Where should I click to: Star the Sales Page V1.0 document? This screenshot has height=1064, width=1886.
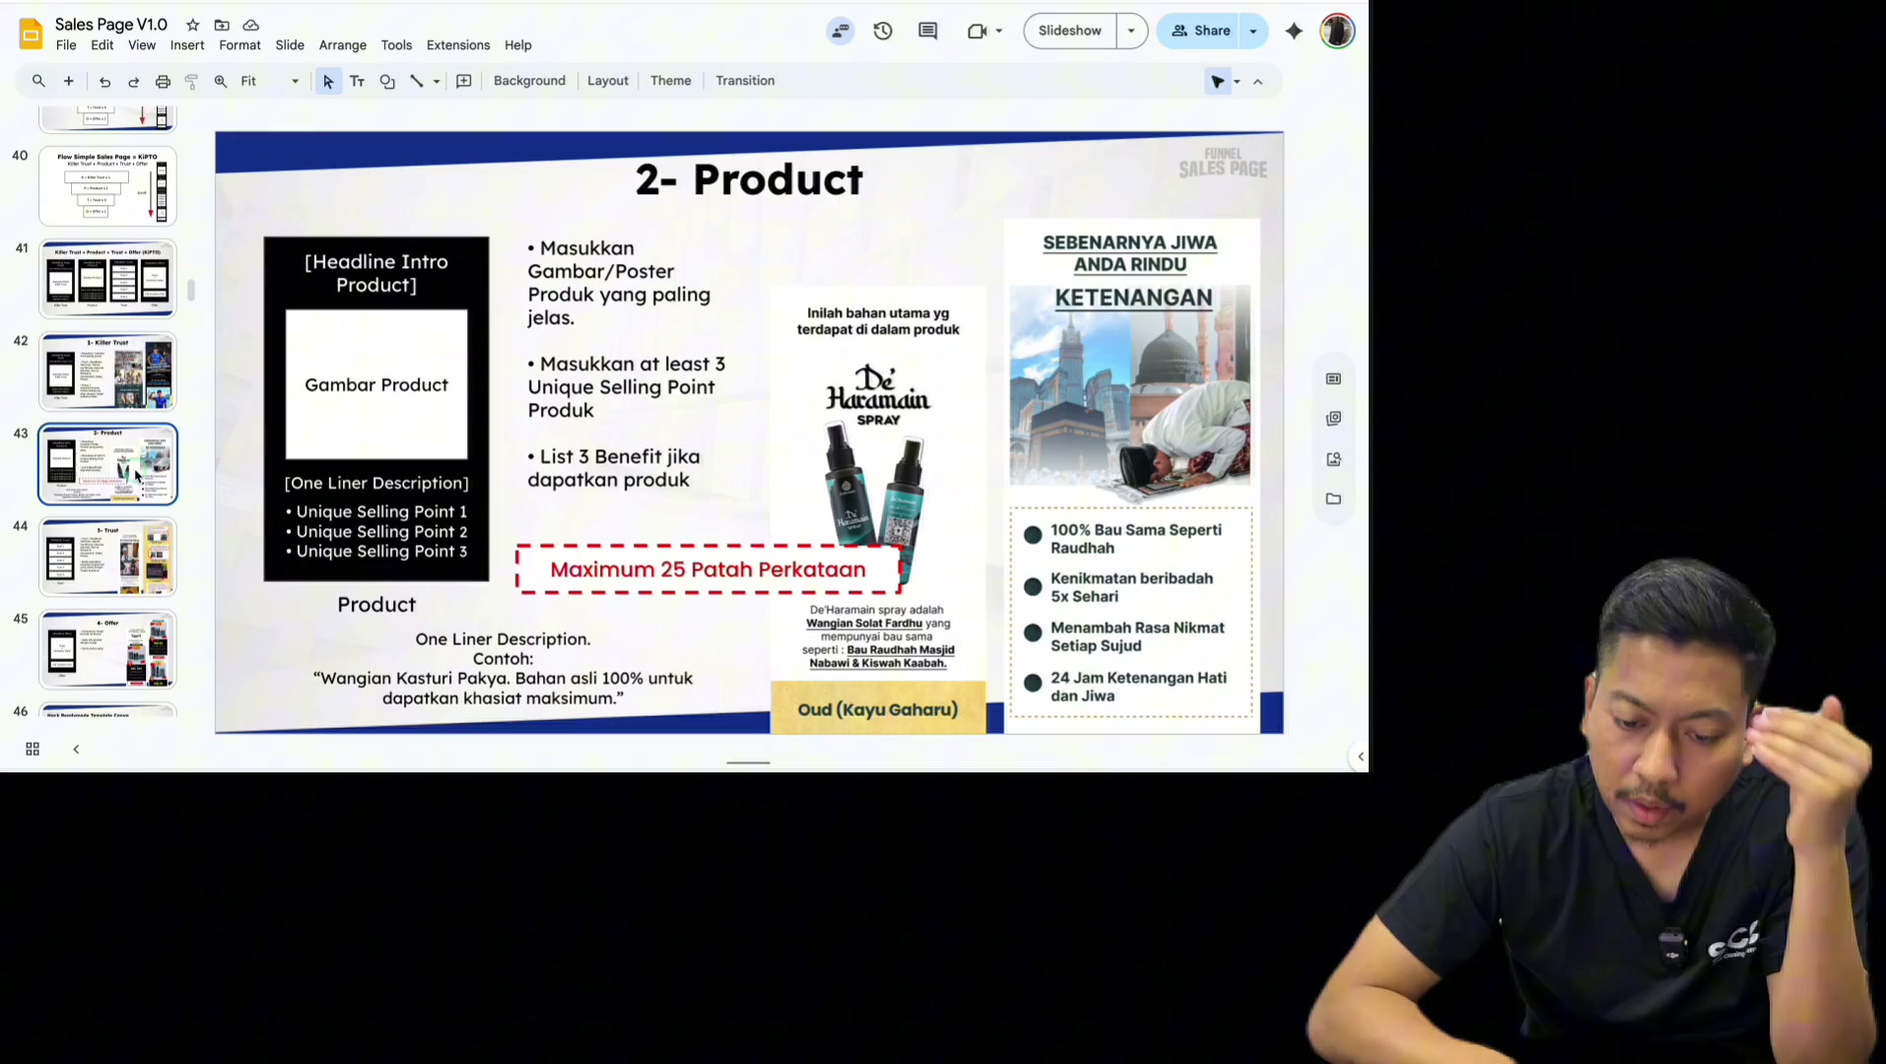[193, 25]
